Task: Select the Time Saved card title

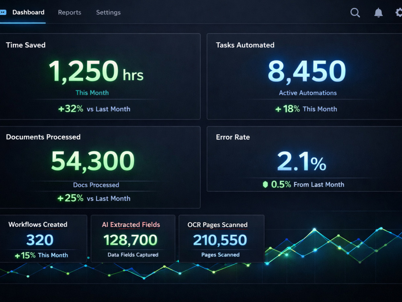Action: [26, 45]
